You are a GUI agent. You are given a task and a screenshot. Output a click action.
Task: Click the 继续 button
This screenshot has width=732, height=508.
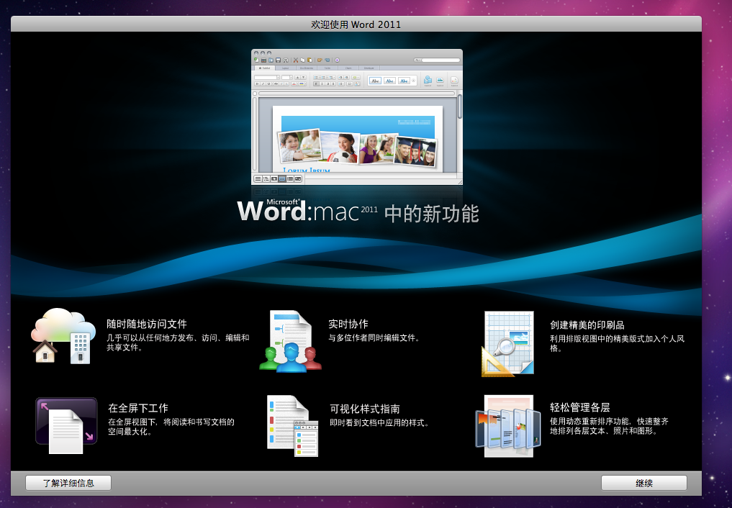pos(643,484)
